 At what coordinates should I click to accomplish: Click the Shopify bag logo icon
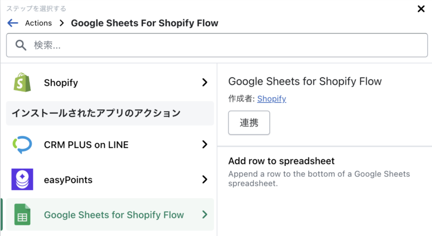22,82
